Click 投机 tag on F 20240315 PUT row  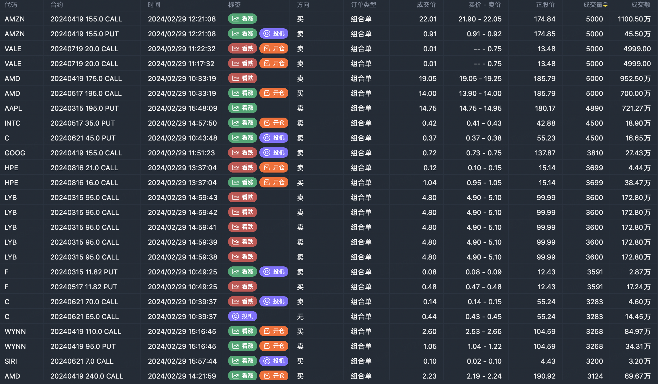(x=274, y=272)
